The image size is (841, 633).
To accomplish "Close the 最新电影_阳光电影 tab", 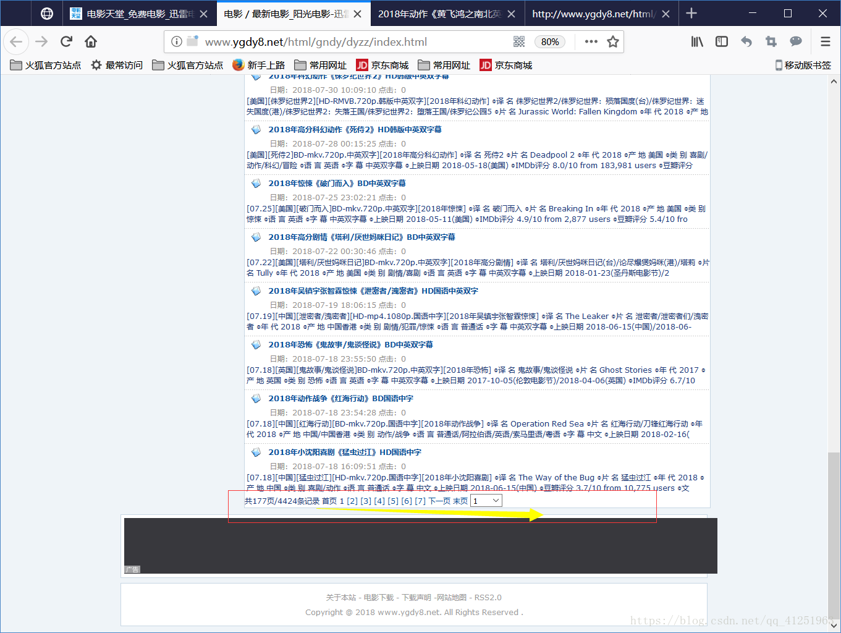I will pos(357,14).
